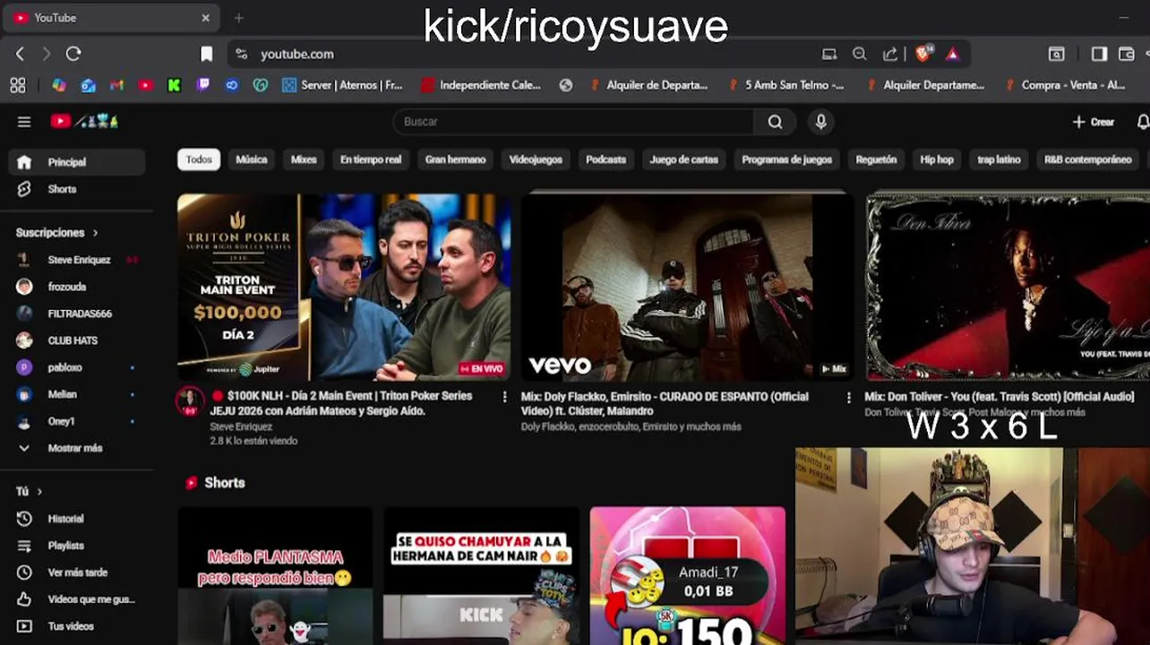This screenshot has width=1150, height=645.
Task: Select the Todos filter chip
Action: (x=199, y=159)
